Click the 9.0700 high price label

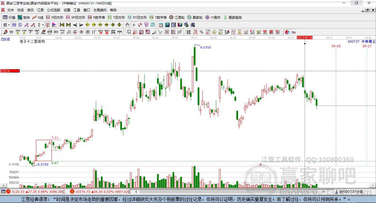point(206,47)
